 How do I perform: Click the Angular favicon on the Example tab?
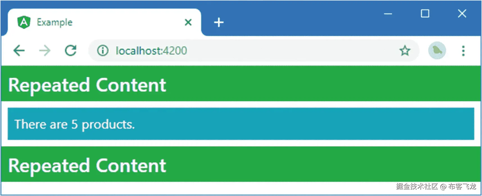[x=24, y=22]
